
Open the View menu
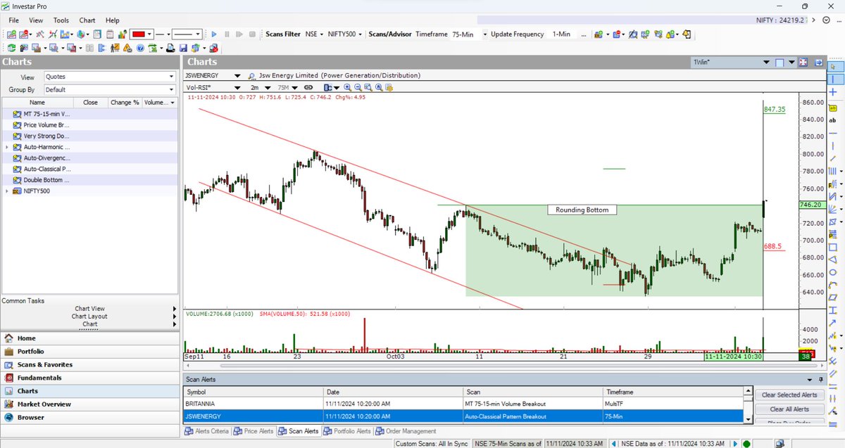[x=36, y=20]
